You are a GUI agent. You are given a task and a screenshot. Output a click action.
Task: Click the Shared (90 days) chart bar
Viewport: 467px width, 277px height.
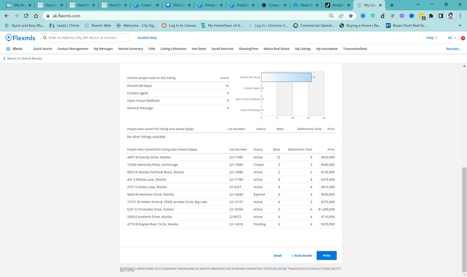tap(286, 77)
